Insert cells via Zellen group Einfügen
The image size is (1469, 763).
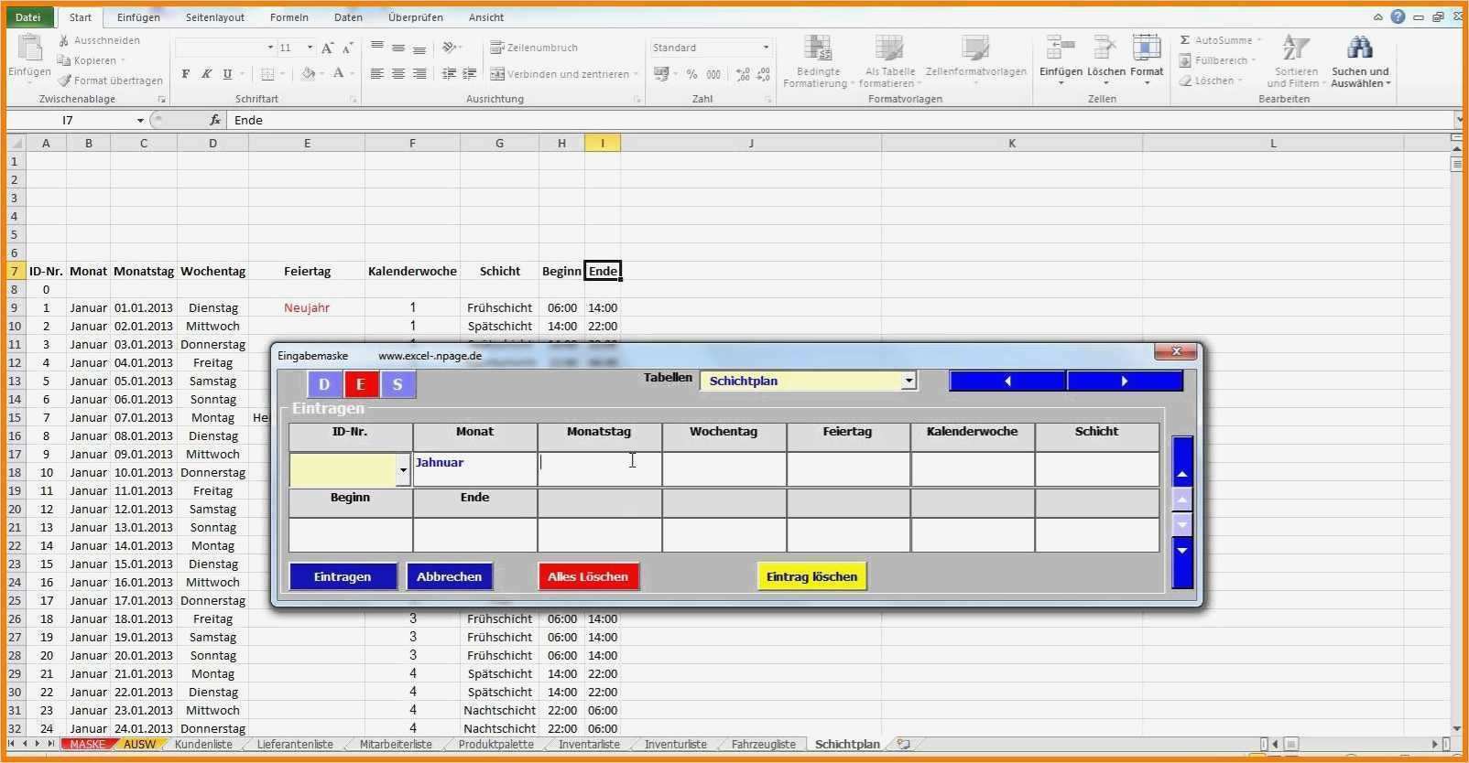click(x=1061, y=59)
